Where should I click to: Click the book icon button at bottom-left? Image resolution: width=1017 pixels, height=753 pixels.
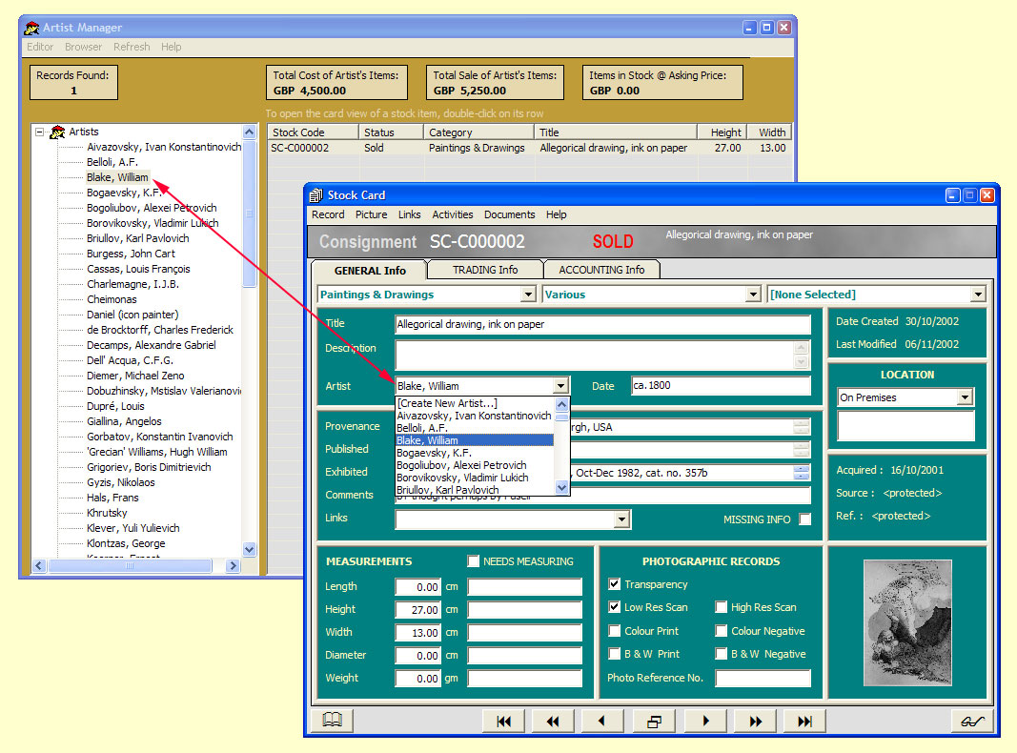click(x=332, y=721)
